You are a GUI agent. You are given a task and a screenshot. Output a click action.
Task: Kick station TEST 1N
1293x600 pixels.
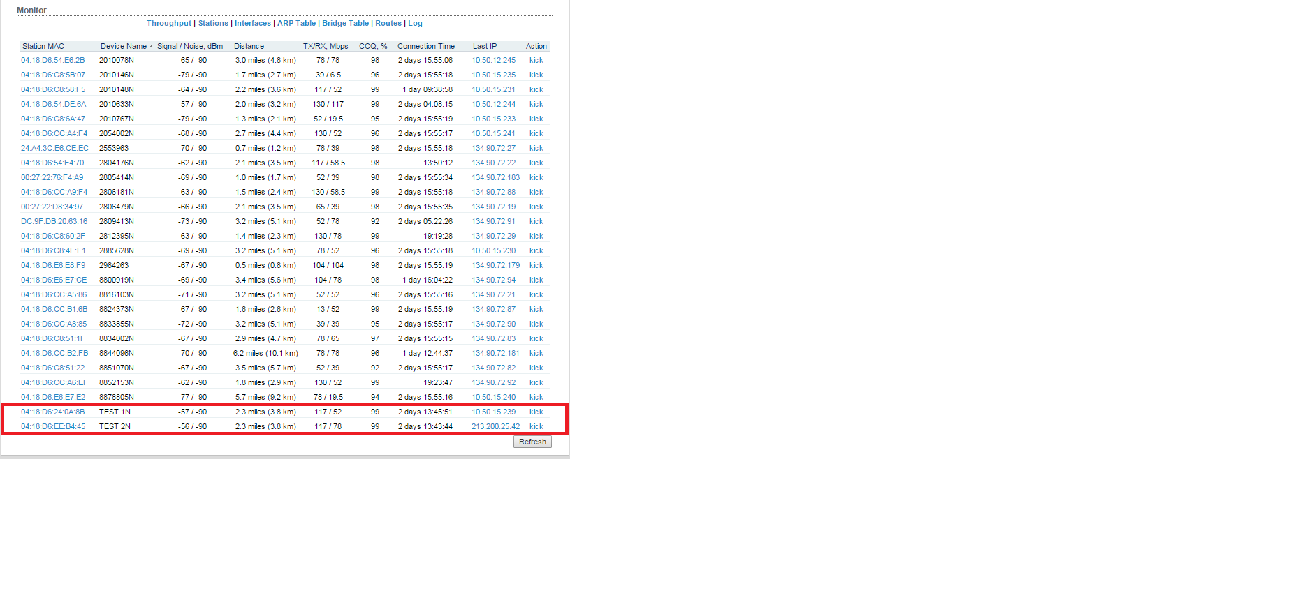[536, 412]
